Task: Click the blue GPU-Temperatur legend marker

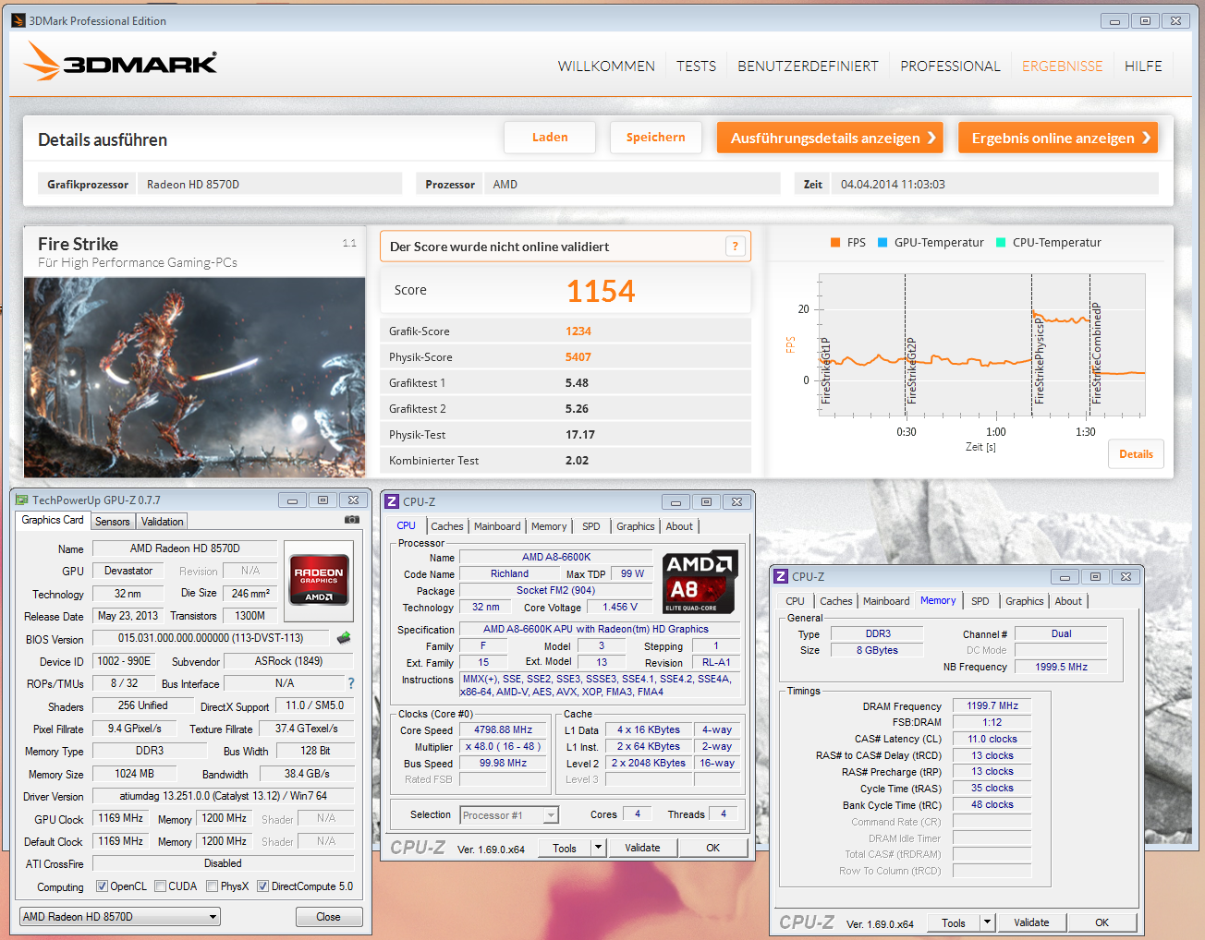Action: tap(882, 243)
